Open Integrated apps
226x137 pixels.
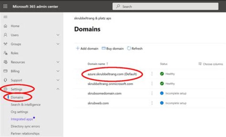pyautogui.click(x=22, y=119)
